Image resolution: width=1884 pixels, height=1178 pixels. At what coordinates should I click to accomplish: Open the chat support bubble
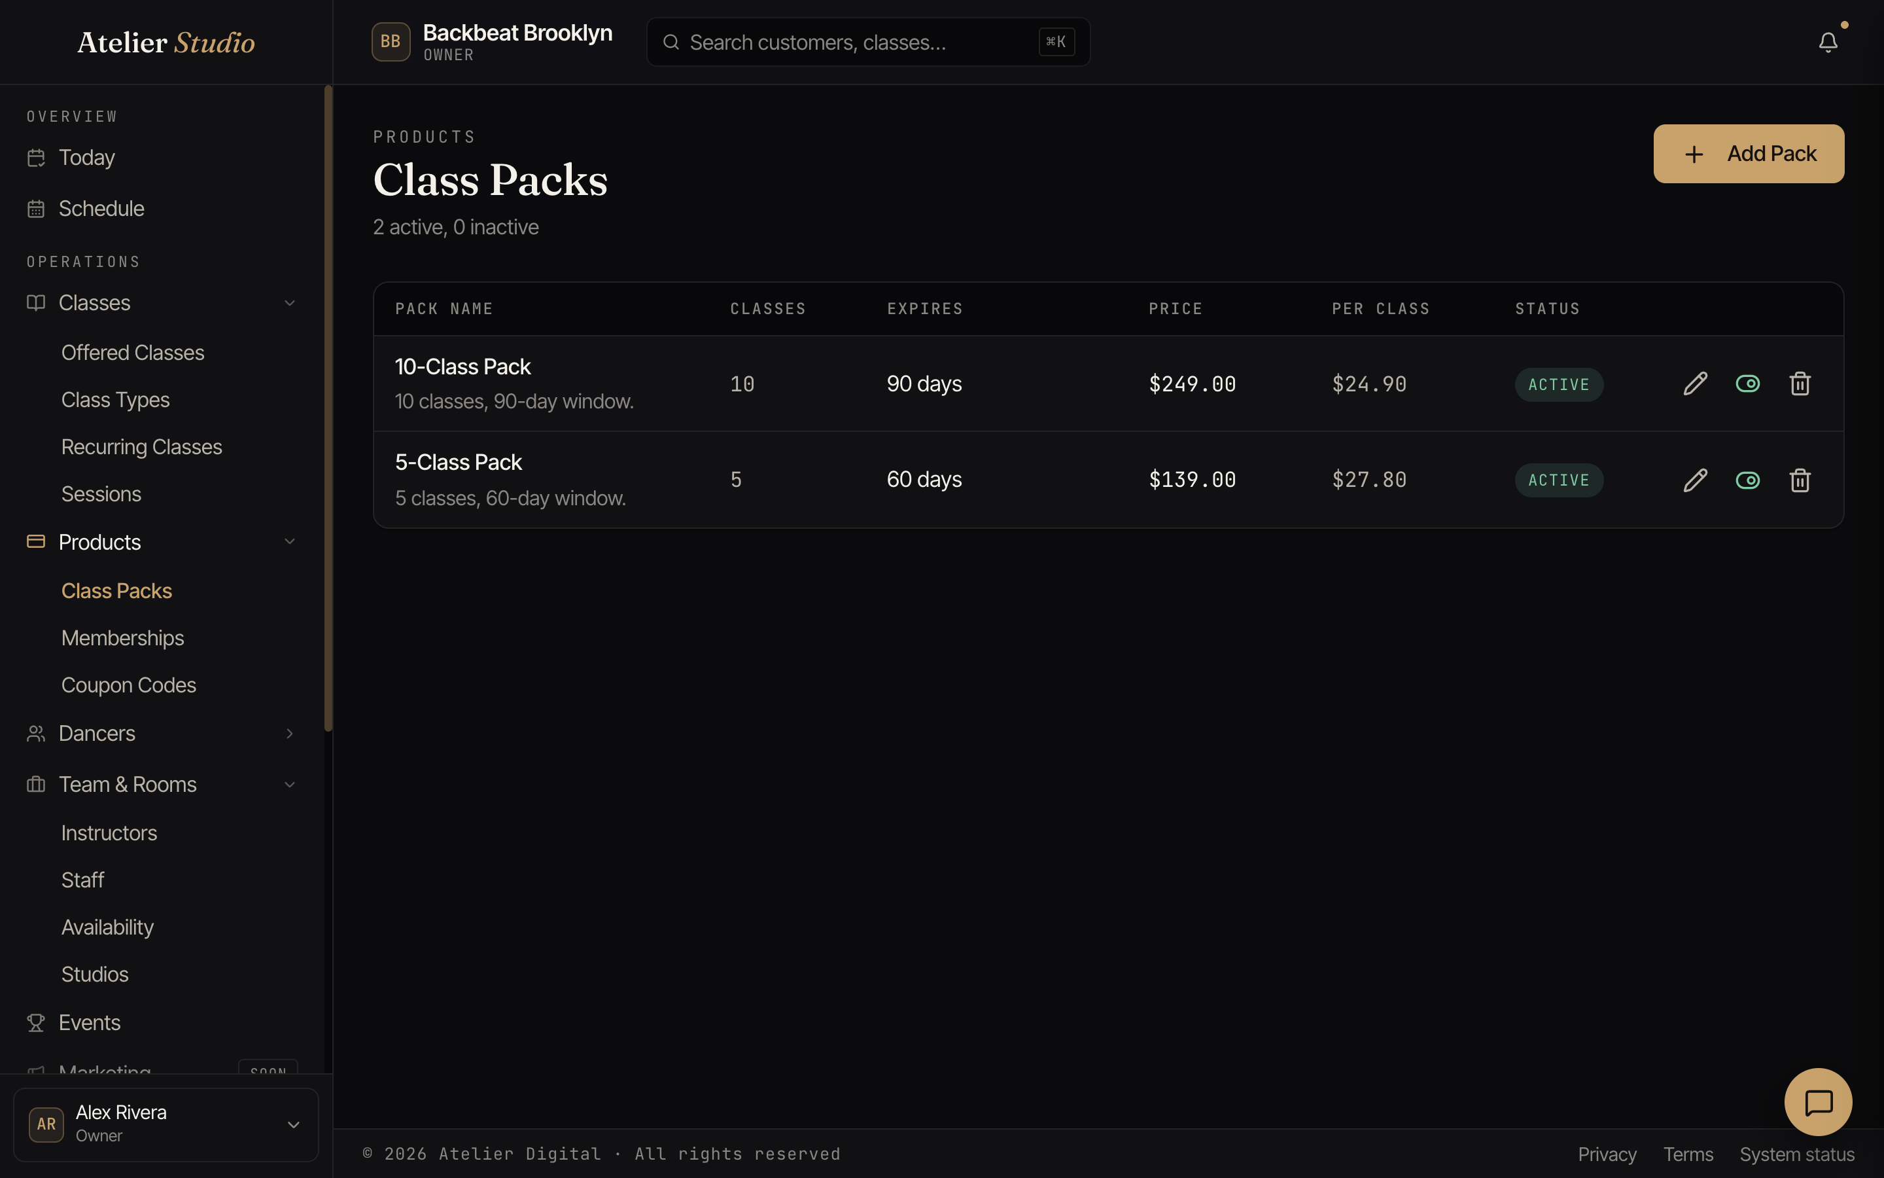click(x=1818, y=1101)
